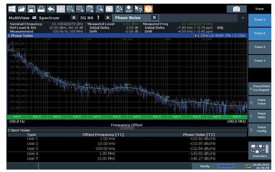Image resolution: width=275 pixels, height=172 pixels.
Task: Click Measured Level value 9.92 dBm
Action: pos(130,24)
